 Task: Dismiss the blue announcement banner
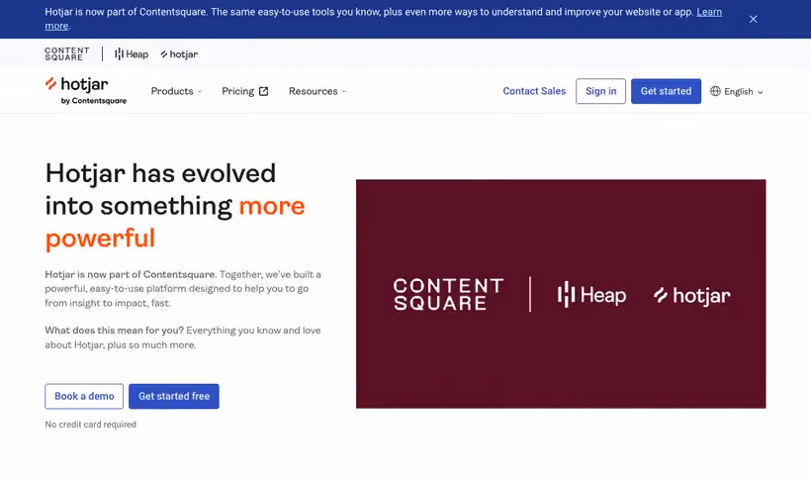[x=753, y=19]
